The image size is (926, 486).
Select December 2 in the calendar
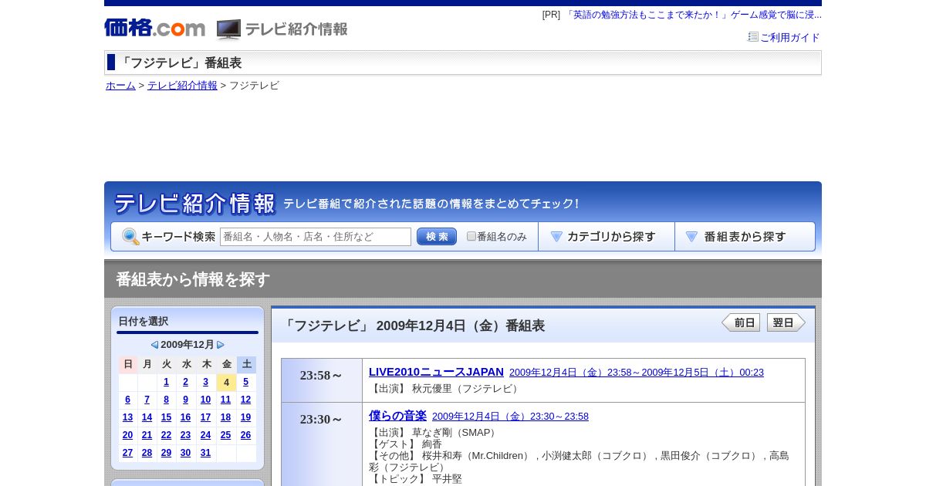185,382
